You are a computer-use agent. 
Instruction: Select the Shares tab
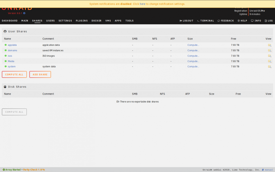point(37,21)
